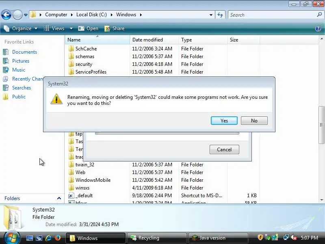Screen dimensions: 325x244
Task: Click Switch between windows icon
Action: (39, 238)
